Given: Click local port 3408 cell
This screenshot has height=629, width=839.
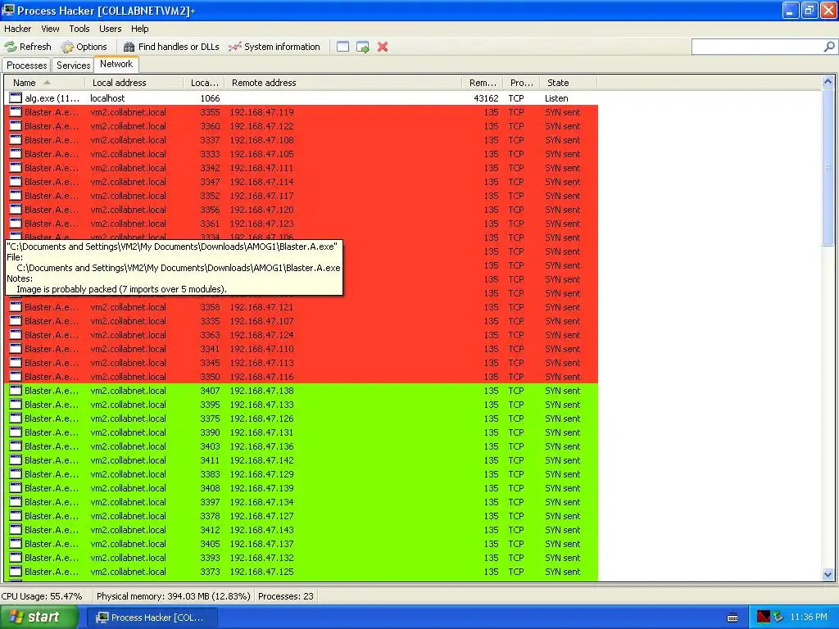Looking at the screenshot, I should (x=210, y=488).
